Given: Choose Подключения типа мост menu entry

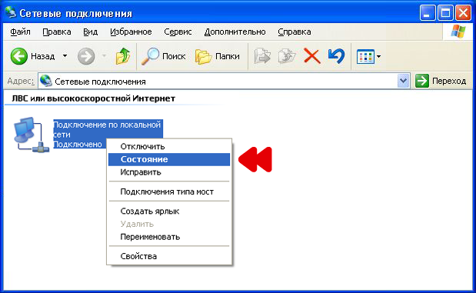Looking at the screenshot, I should [169, 191].
